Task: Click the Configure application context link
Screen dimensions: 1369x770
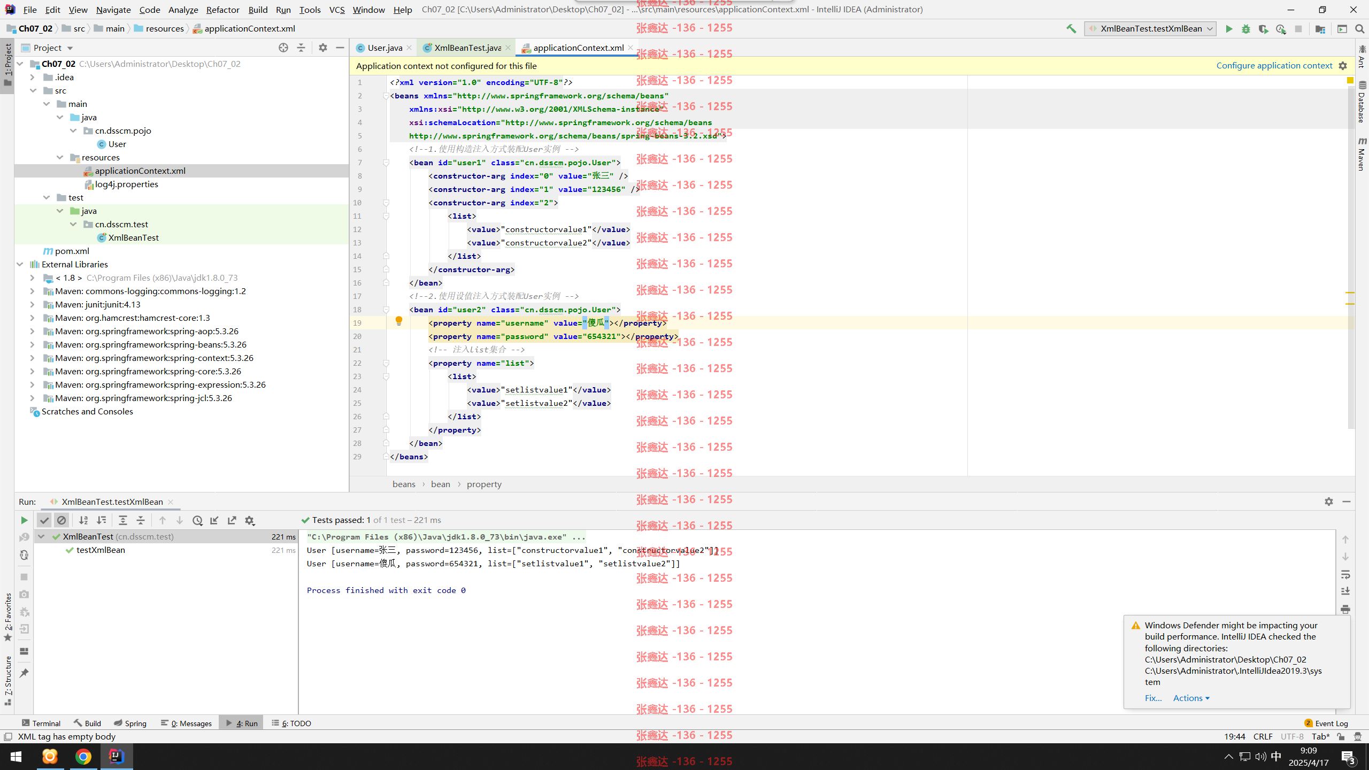Action: [1274, 65]
